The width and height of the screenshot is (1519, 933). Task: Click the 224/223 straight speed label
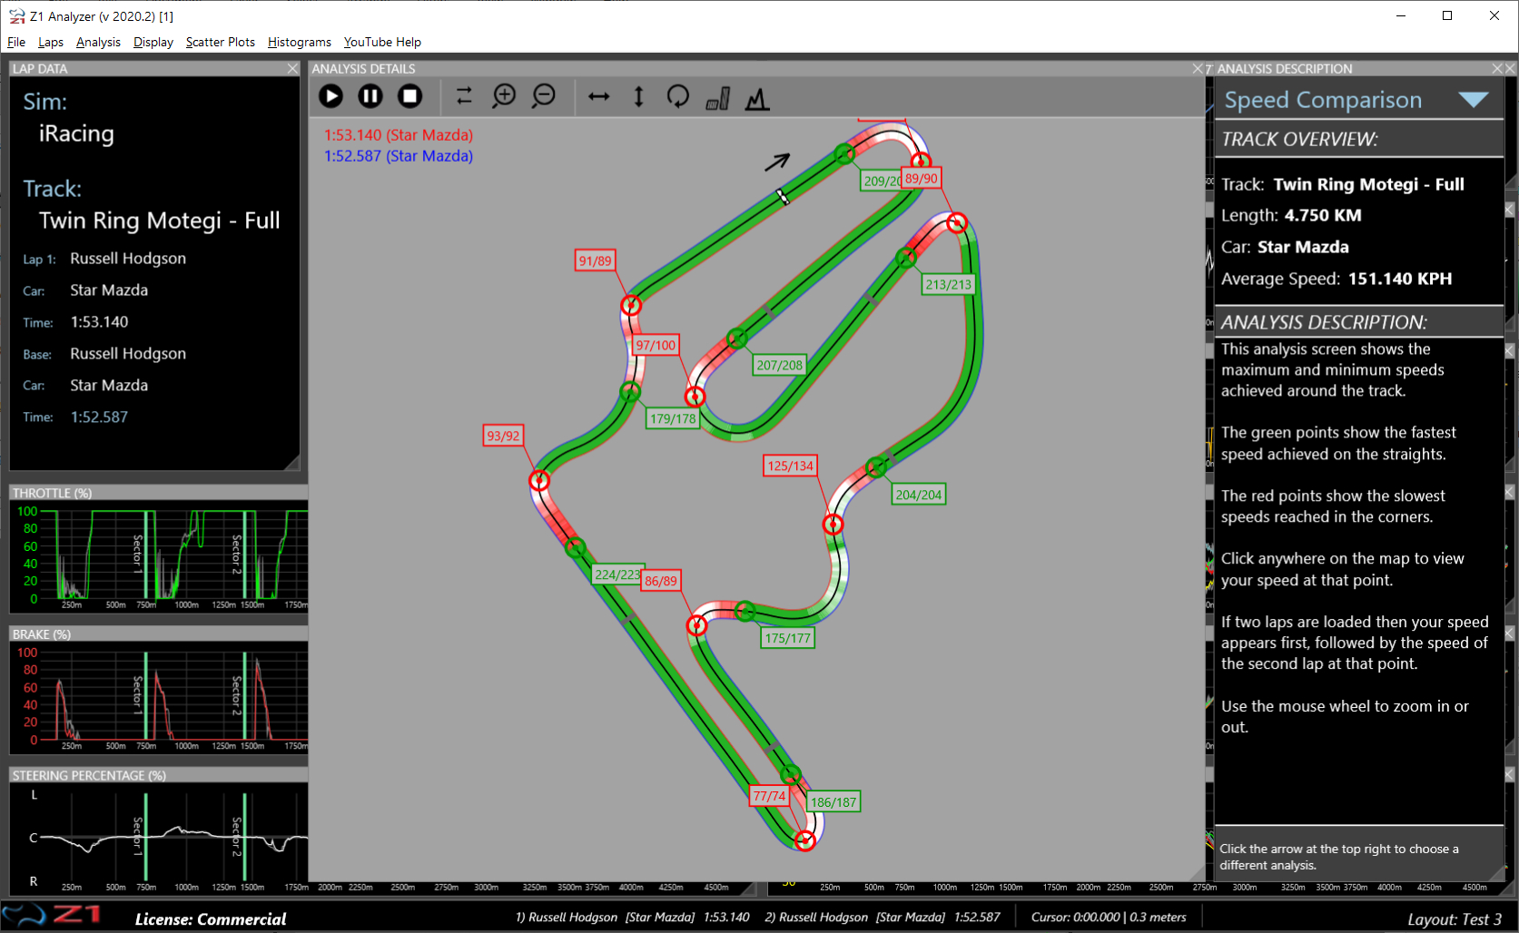click(616, 575)
